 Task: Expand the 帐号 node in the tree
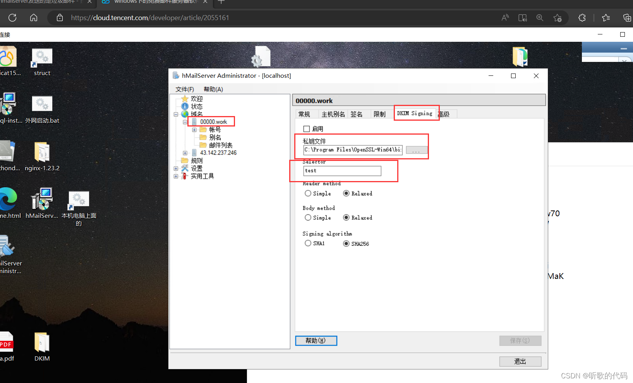[195, 129]
